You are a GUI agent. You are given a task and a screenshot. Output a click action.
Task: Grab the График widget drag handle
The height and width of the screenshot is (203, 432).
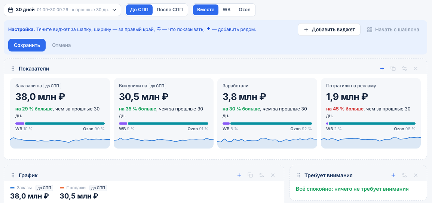13,175
